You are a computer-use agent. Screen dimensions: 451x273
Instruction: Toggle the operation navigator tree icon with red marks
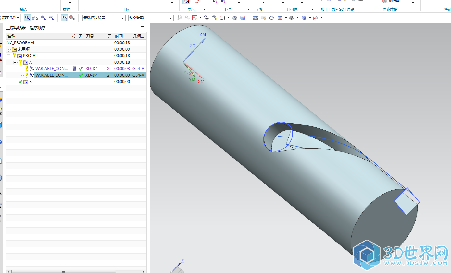[x=64, y=18]
